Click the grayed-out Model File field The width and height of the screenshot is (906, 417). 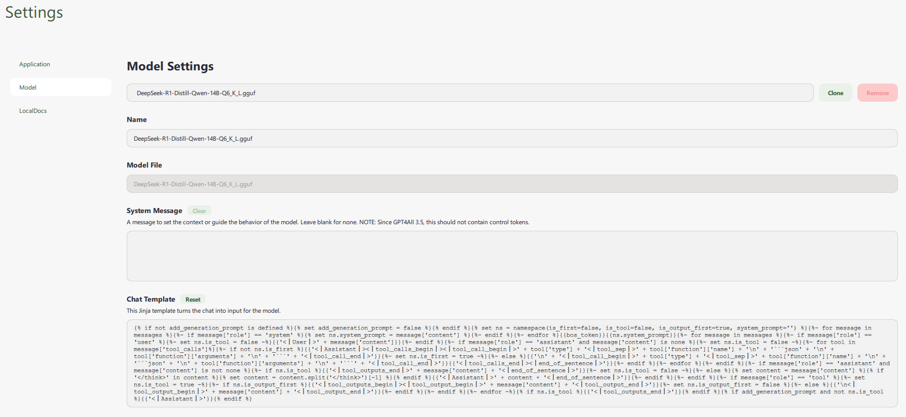[x=512, y=184]
